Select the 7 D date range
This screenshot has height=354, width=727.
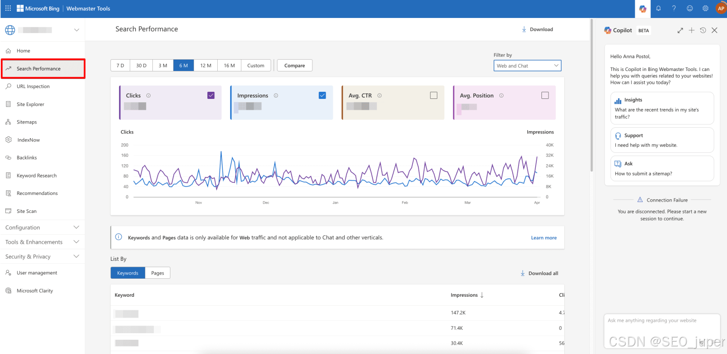[120, 65]
